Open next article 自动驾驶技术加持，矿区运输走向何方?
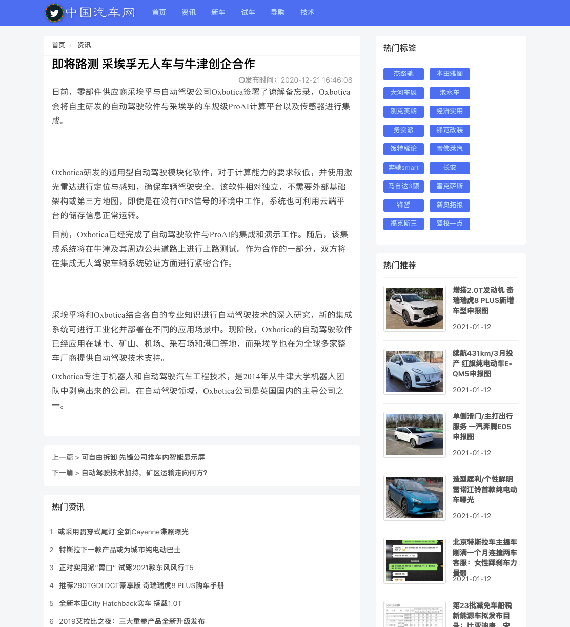Viewport: 570px width, 627px height. click(x=144, y=473)
